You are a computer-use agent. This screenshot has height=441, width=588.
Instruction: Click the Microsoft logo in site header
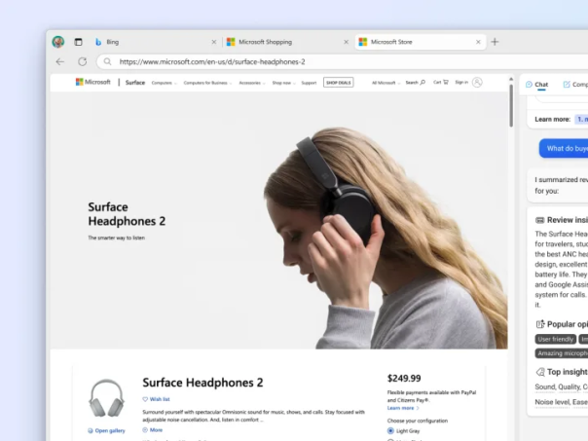[x=93, y=83]
